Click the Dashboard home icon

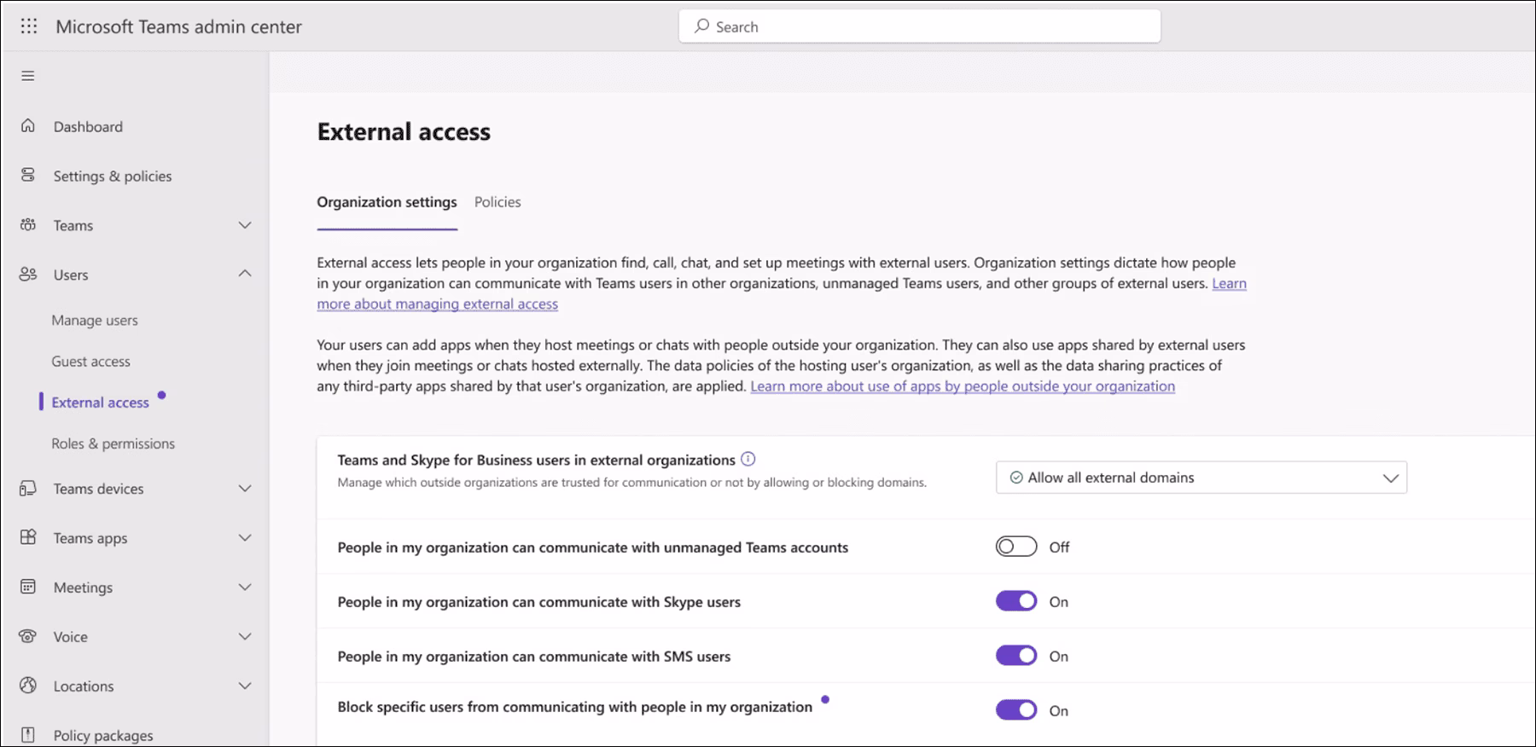coord(28,126)
